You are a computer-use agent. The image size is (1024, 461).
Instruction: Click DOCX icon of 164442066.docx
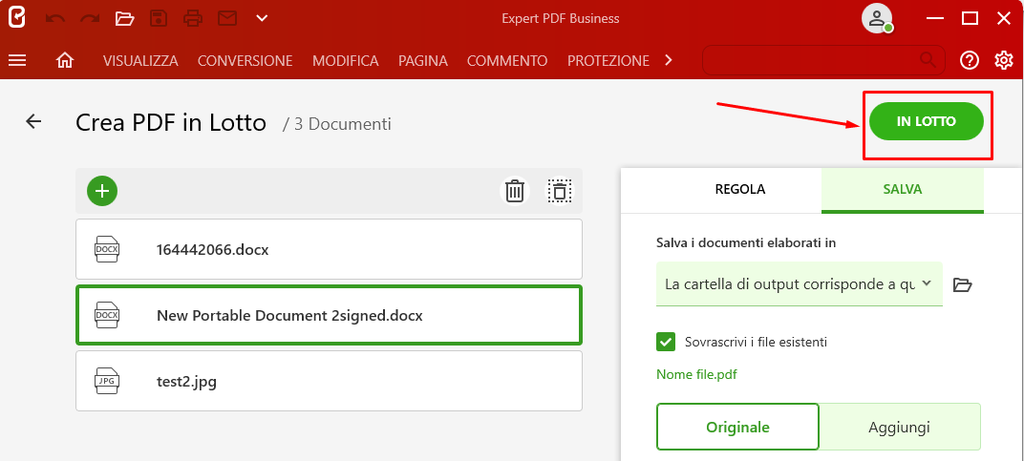point(107,249)
